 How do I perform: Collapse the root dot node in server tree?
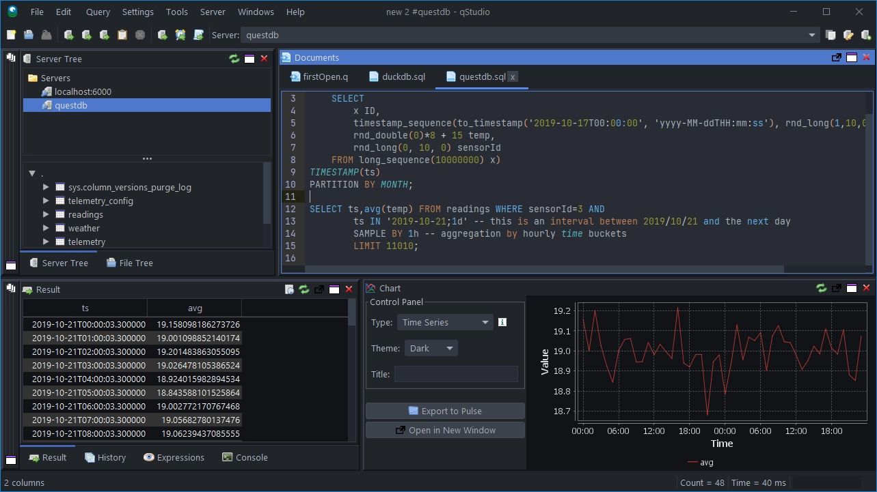coord(31,173)
